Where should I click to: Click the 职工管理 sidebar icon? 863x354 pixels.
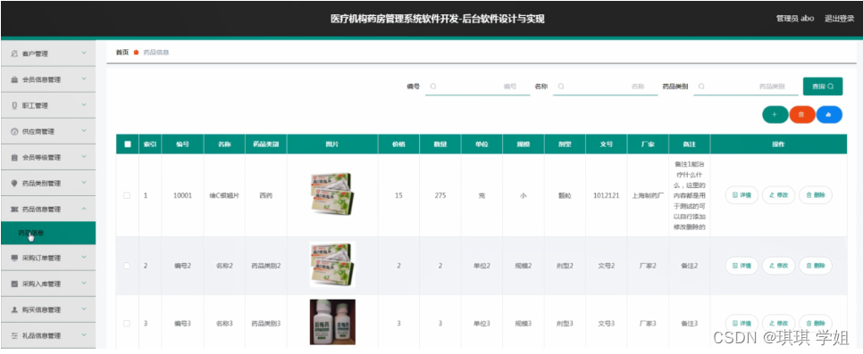click(x=14, y=105)
